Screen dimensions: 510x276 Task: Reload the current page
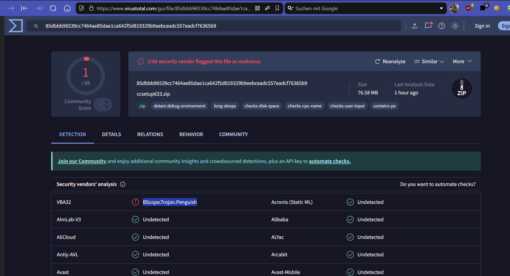pyautogui.click(x=53, y=8)
